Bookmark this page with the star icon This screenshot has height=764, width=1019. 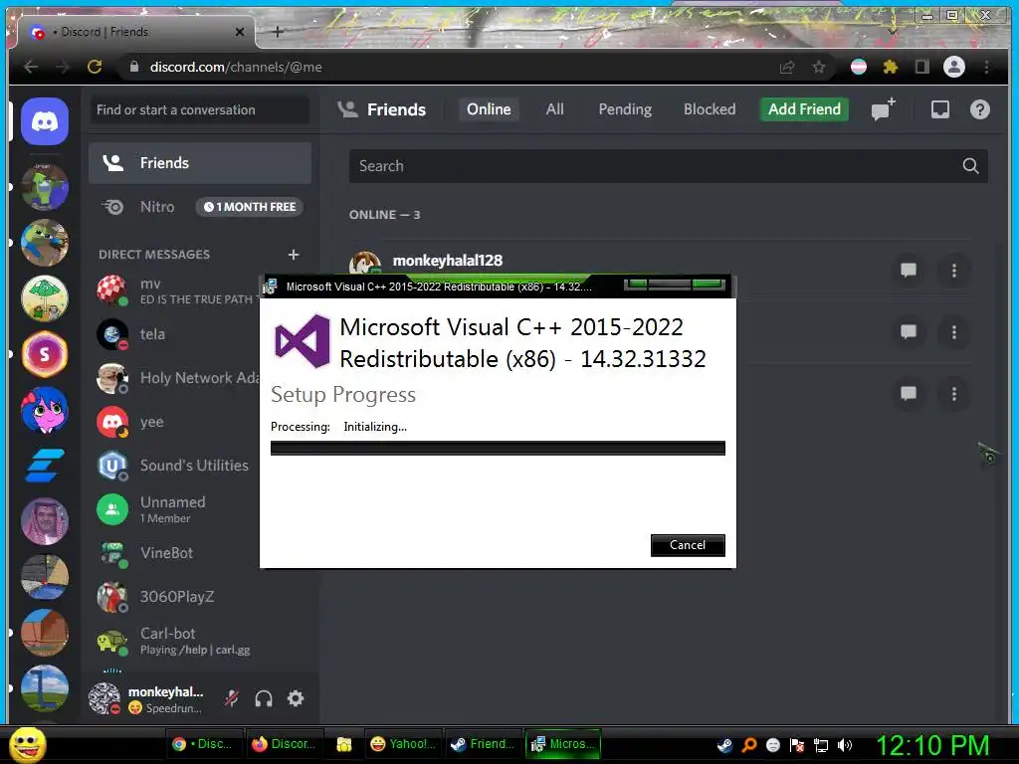pos(819,67)
